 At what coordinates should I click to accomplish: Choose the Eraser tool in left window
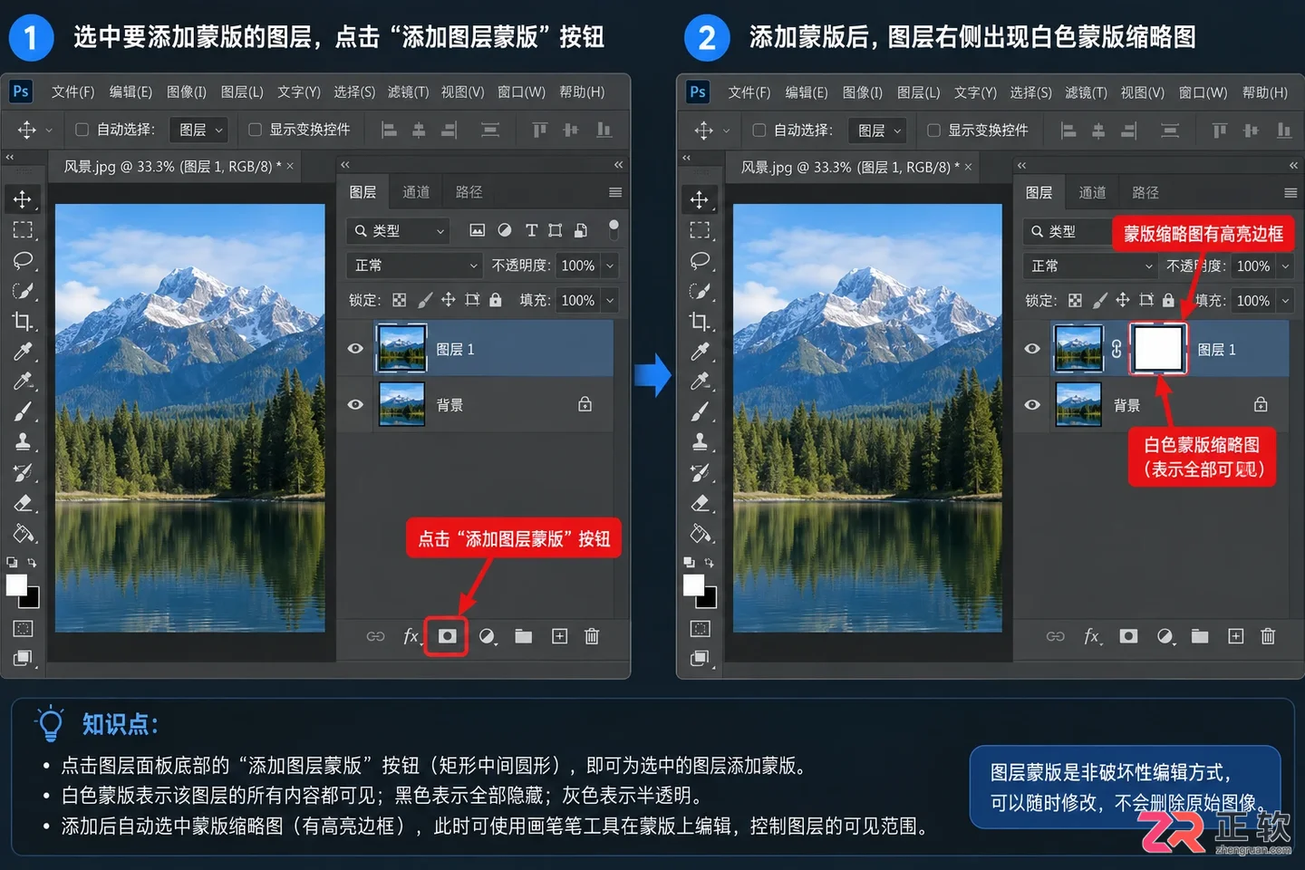(x=23, y=503)
